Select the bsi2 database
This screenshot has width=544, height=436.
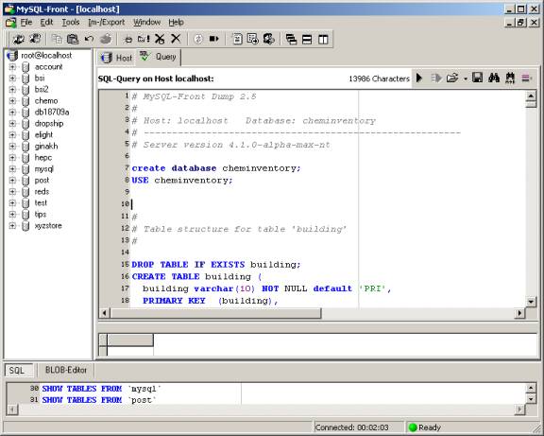click(42, 89)
